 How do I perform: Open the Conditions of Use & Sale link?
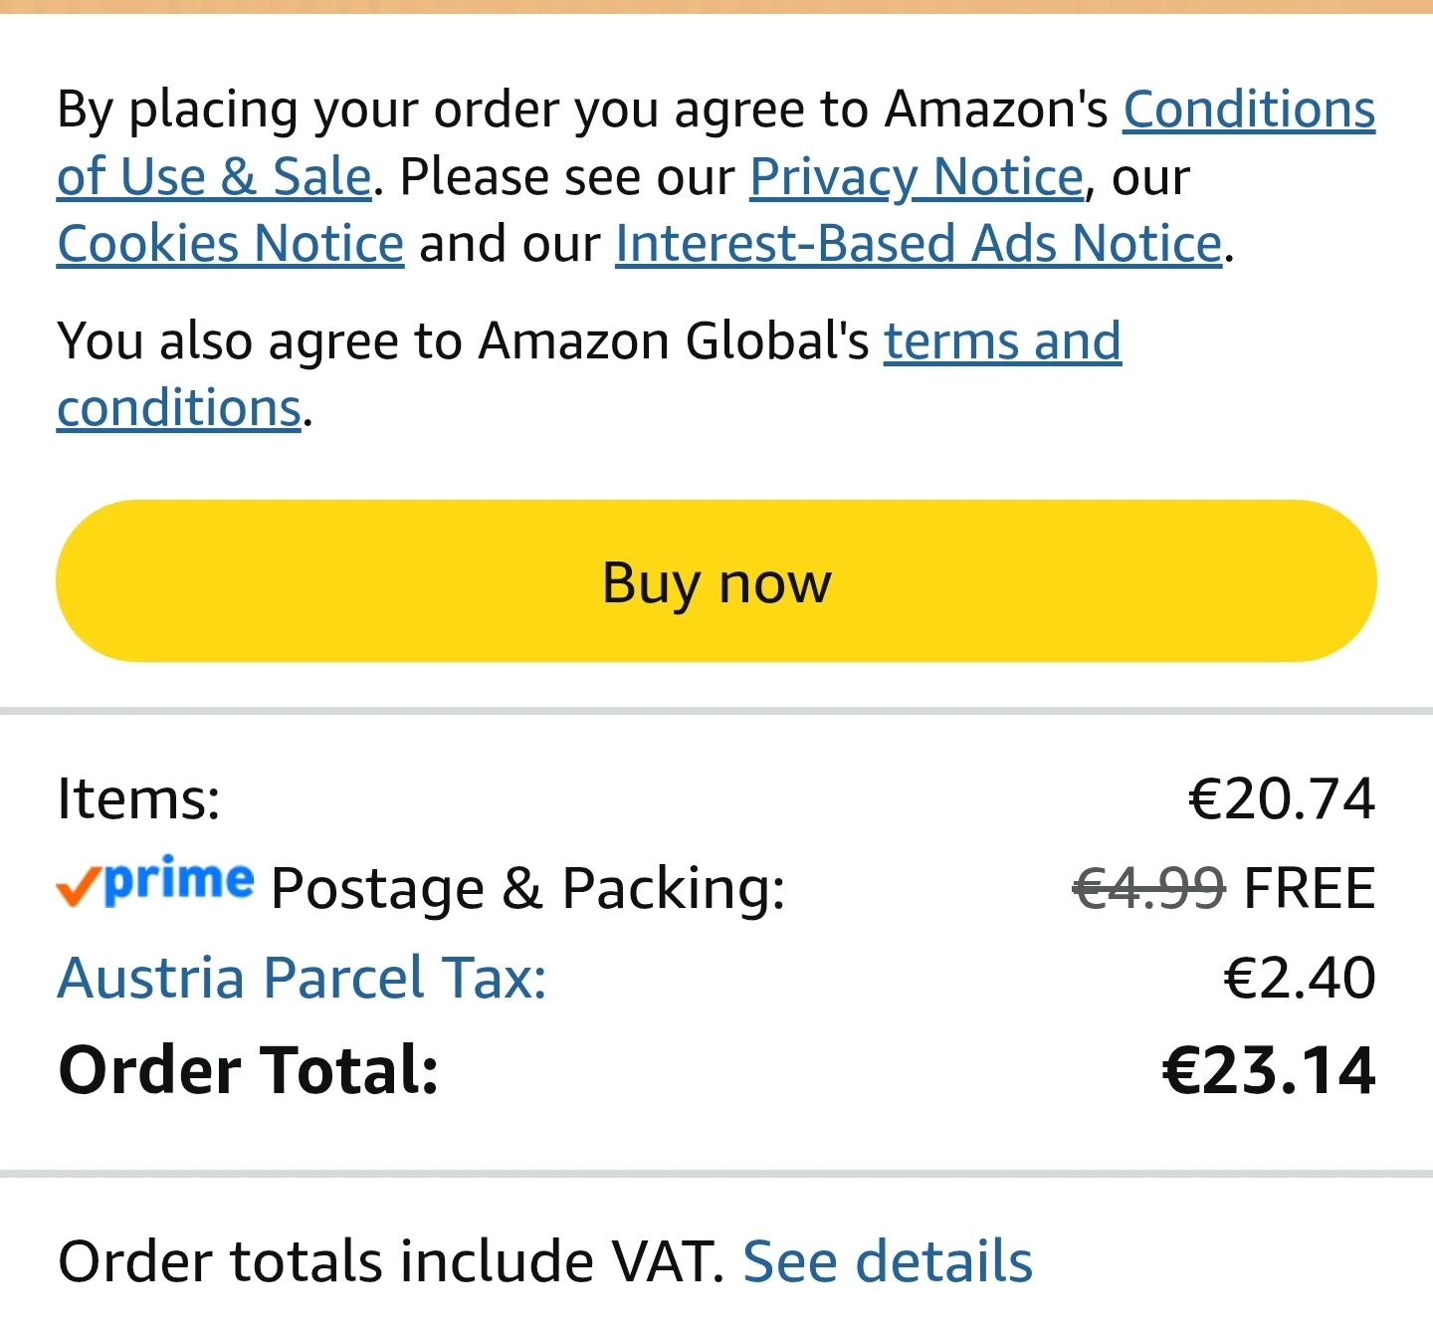click(x=1249, y=110)
